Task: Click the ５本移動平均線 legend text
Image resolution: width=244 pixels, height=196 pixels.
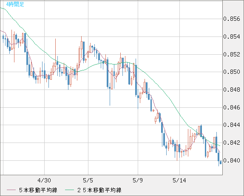Action: tap(38, 190)
